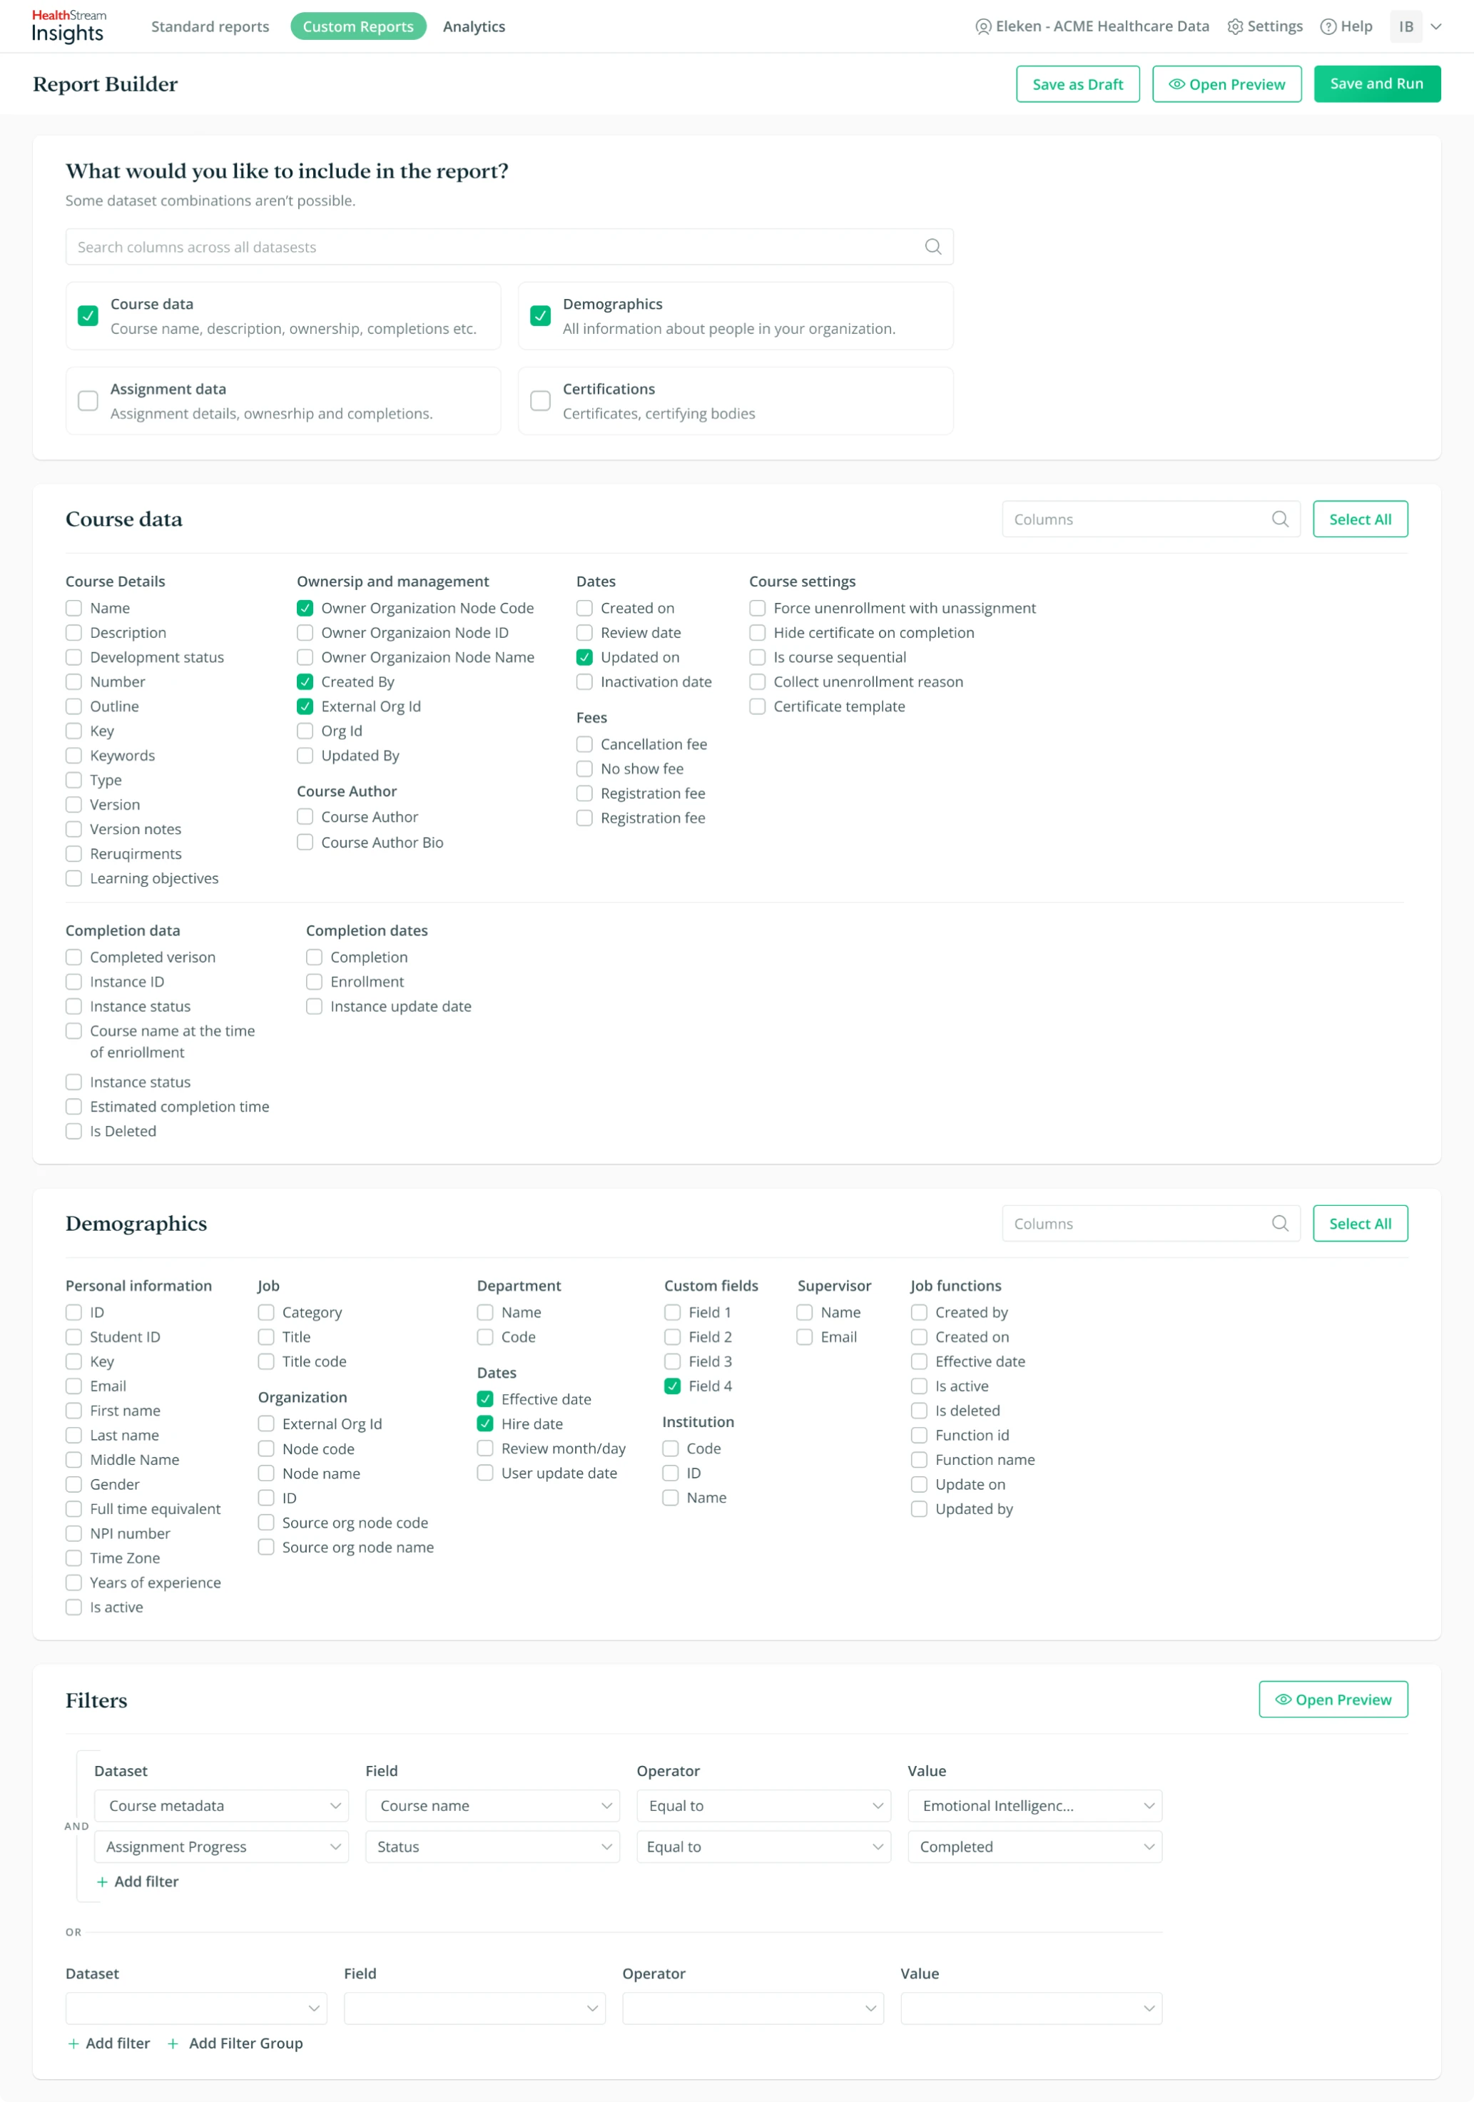Open Settings via the gear icon
Viewport: 1474px width, 2102px height.
1234,26
